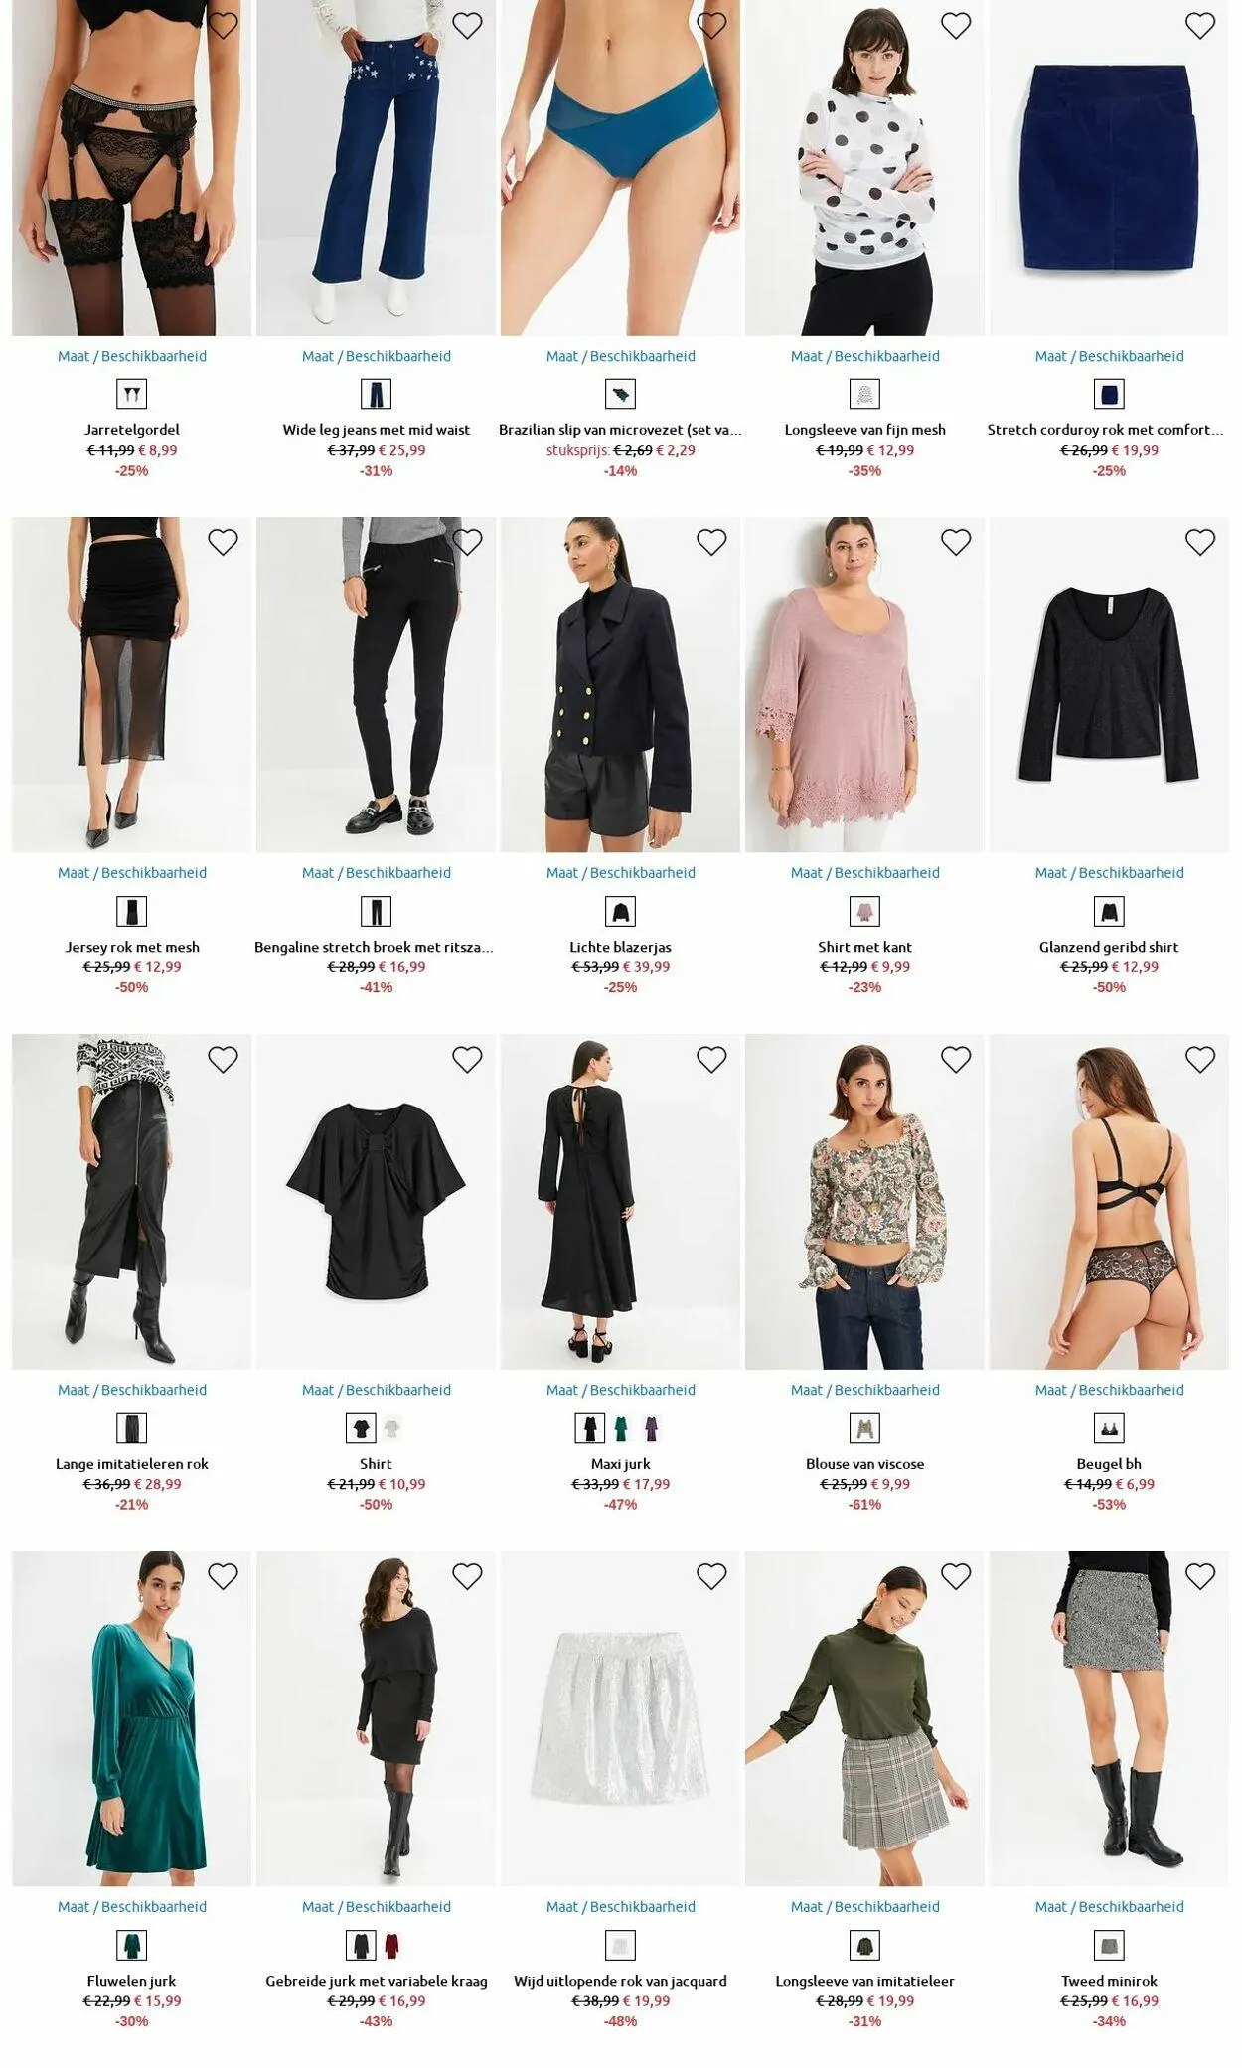This screenshot has width=1242, height=2068.
Task: Pick the white color variant of Shirt
Action: click(x=391, y=1428)
